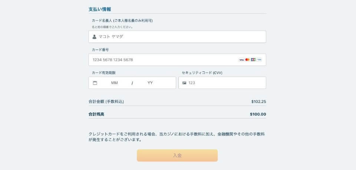Click the small name-order hint text

112,27
